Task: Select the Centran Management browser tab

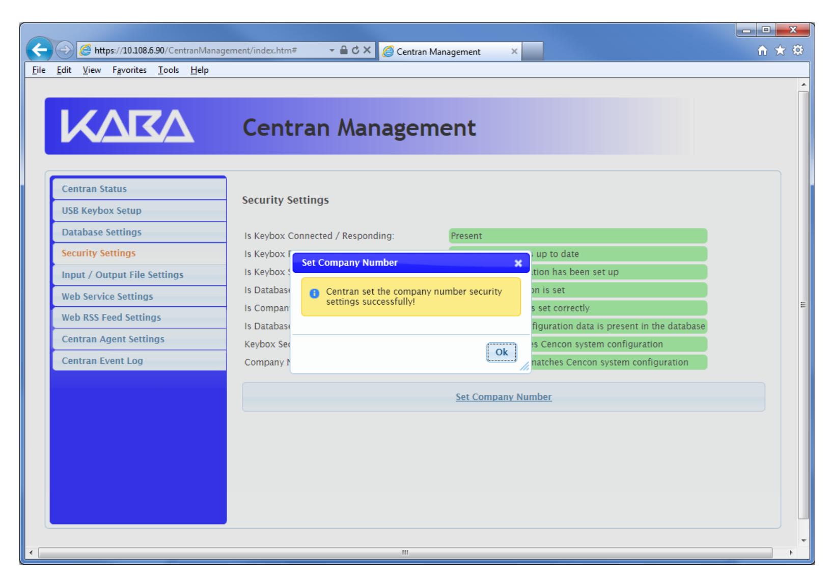Action: (450, 51)
